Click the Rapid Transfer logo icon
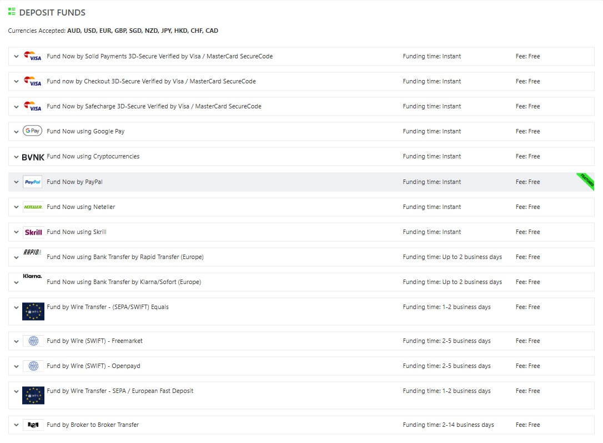 coord(32,252)
